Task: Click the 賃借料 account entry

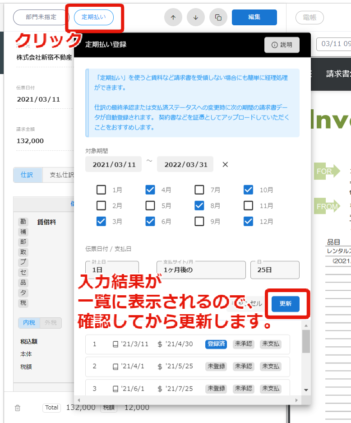Action: (x=46, y=222)
